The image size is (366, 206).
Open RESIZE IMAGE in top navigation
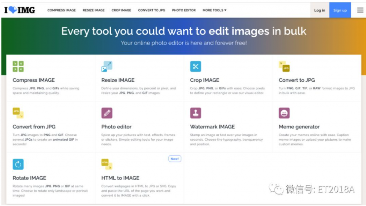pyautogui.click(x=94, y=10)
